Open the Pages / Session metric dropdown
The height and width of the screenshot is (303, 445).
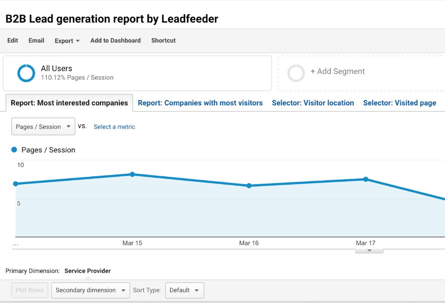(43, 126)
